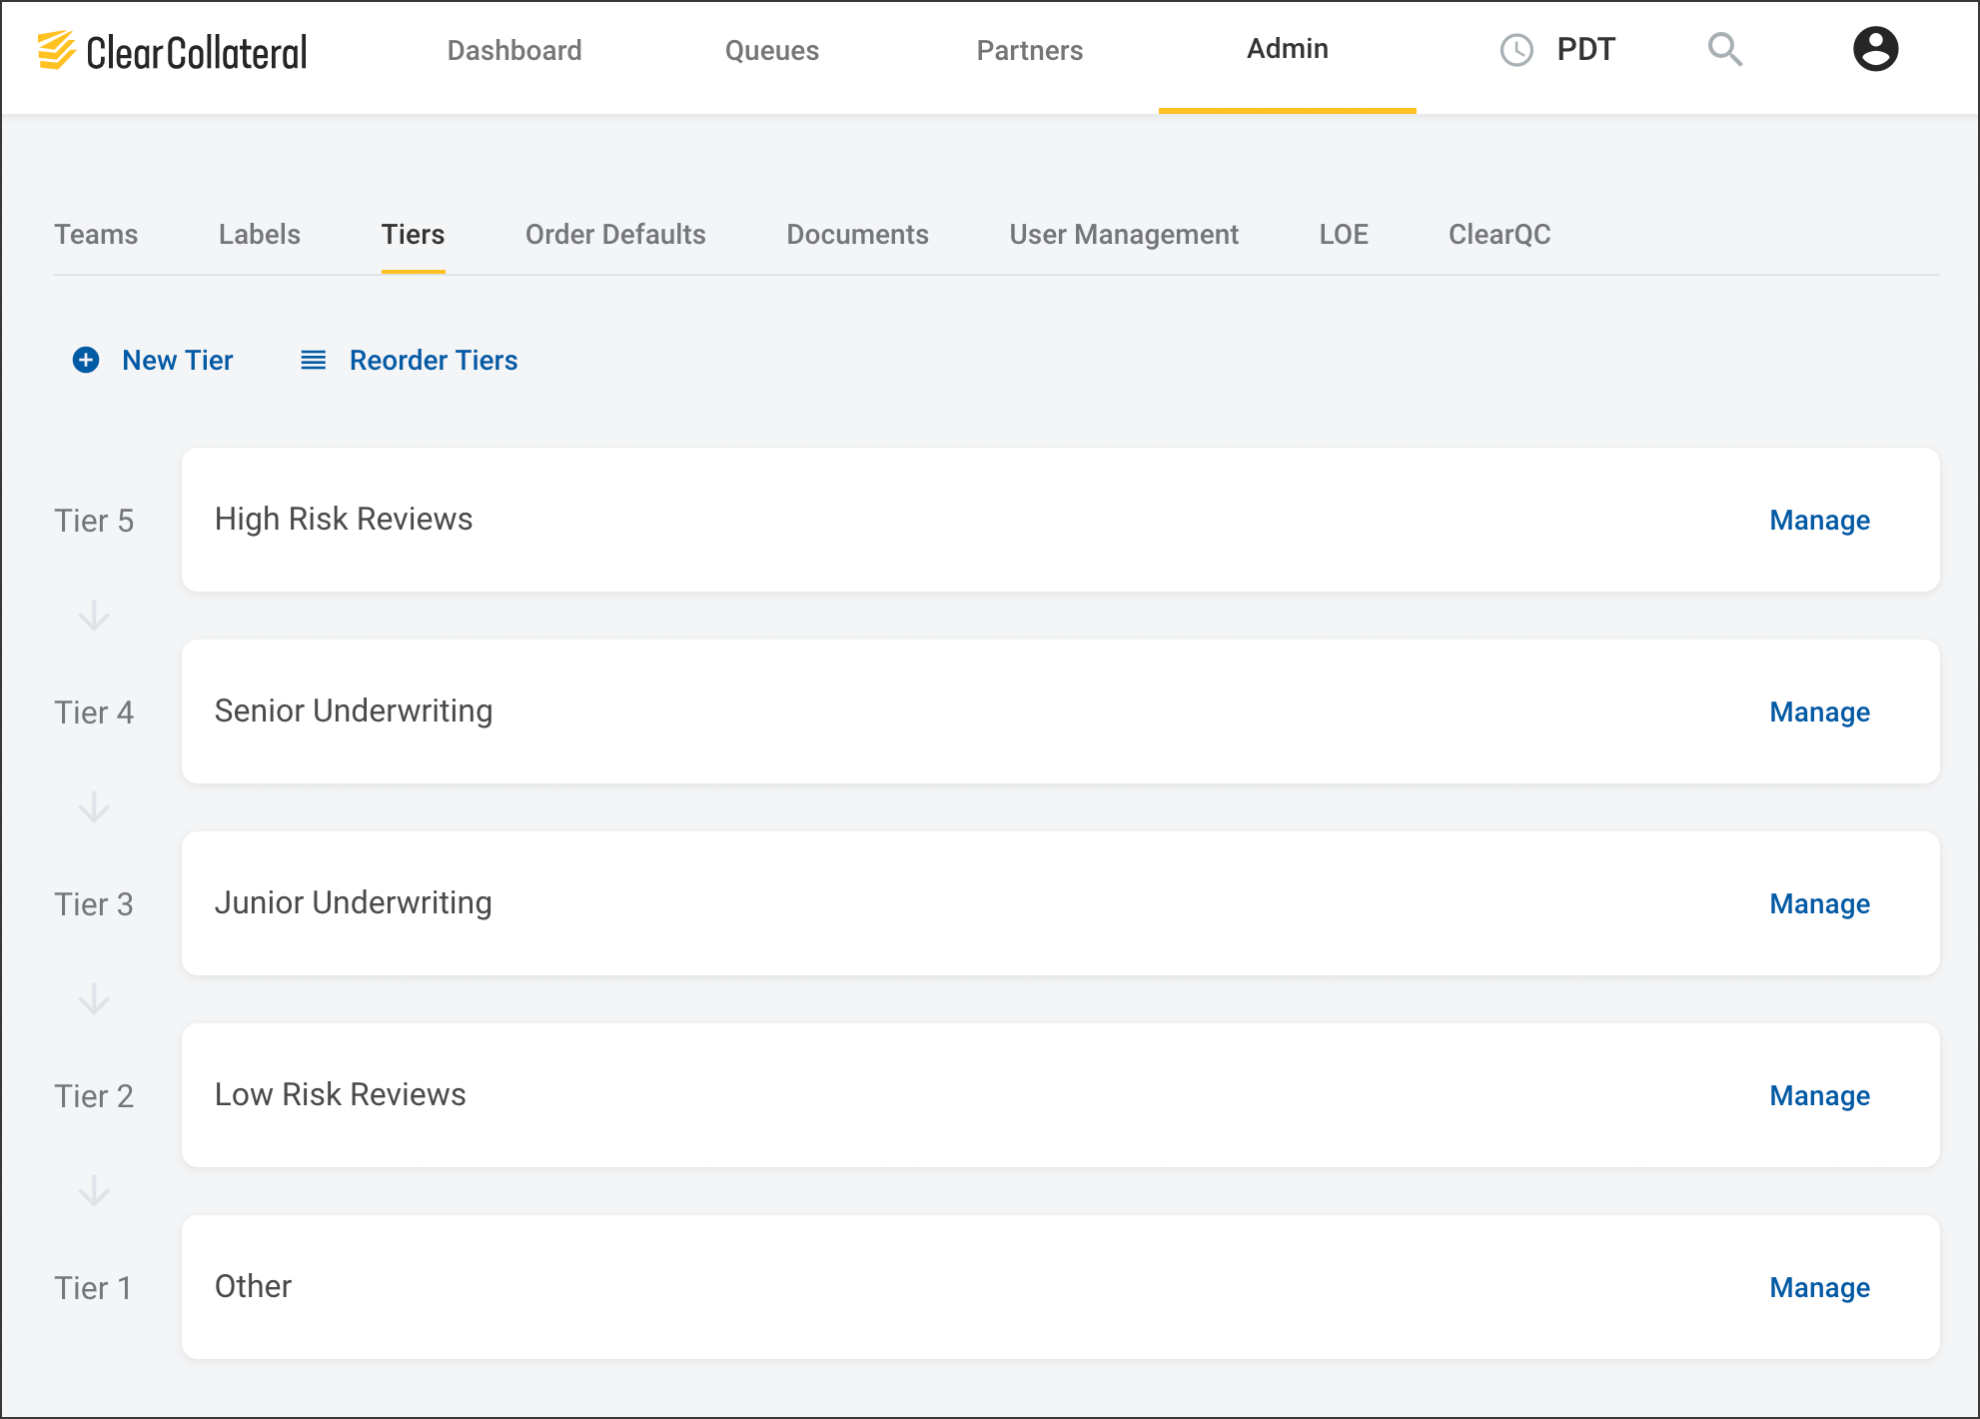Click the reorder lines icon
Viewport: 1980px width, 1419px height.
pos(314,360)
